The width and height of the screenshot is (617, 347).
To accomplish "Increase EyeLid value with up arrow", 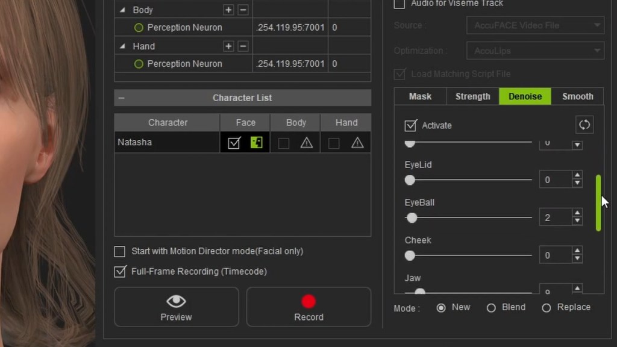I will click(577, 175).
